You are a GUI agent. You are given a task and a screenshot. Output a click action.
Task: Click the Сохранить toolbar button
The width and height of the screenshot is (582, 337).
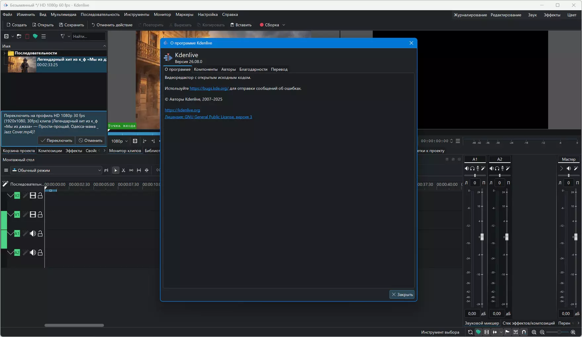click(71, 25)
